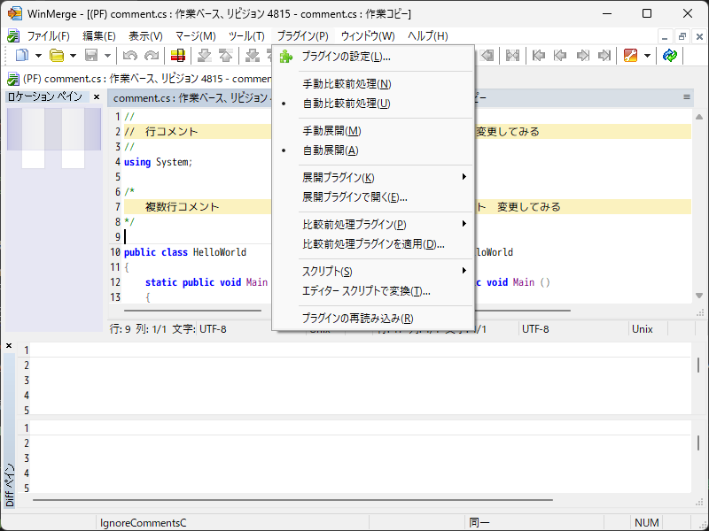Click the blue-green Refresh icon
This screenshot has width=709, height=531.
[x=670, y=56]
